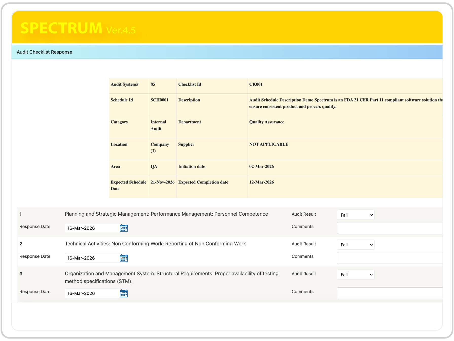The width and height of the screenshot is (454, 341).
Task: Click the Response Date label of item 3
Action: 35,292
